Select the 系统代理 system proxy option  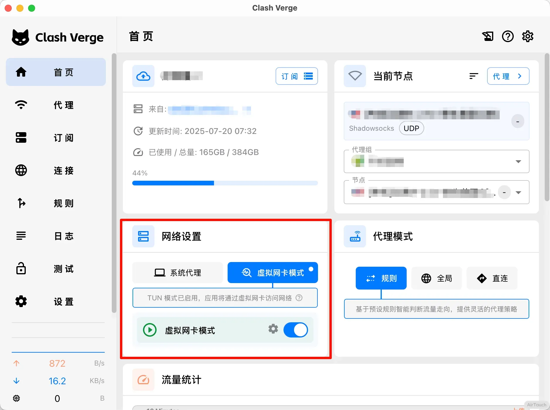point(178,273)
